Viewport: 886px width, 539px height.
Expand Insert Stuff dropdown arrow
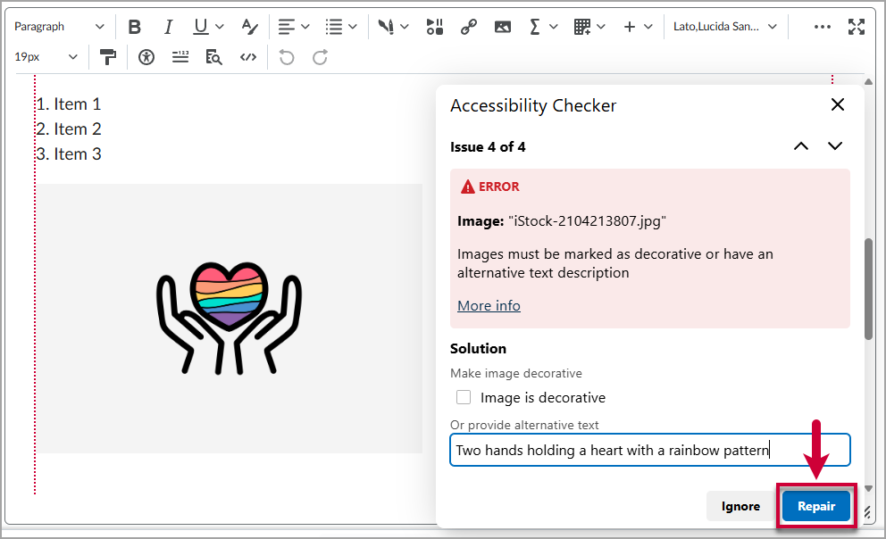tap(405, 27)
